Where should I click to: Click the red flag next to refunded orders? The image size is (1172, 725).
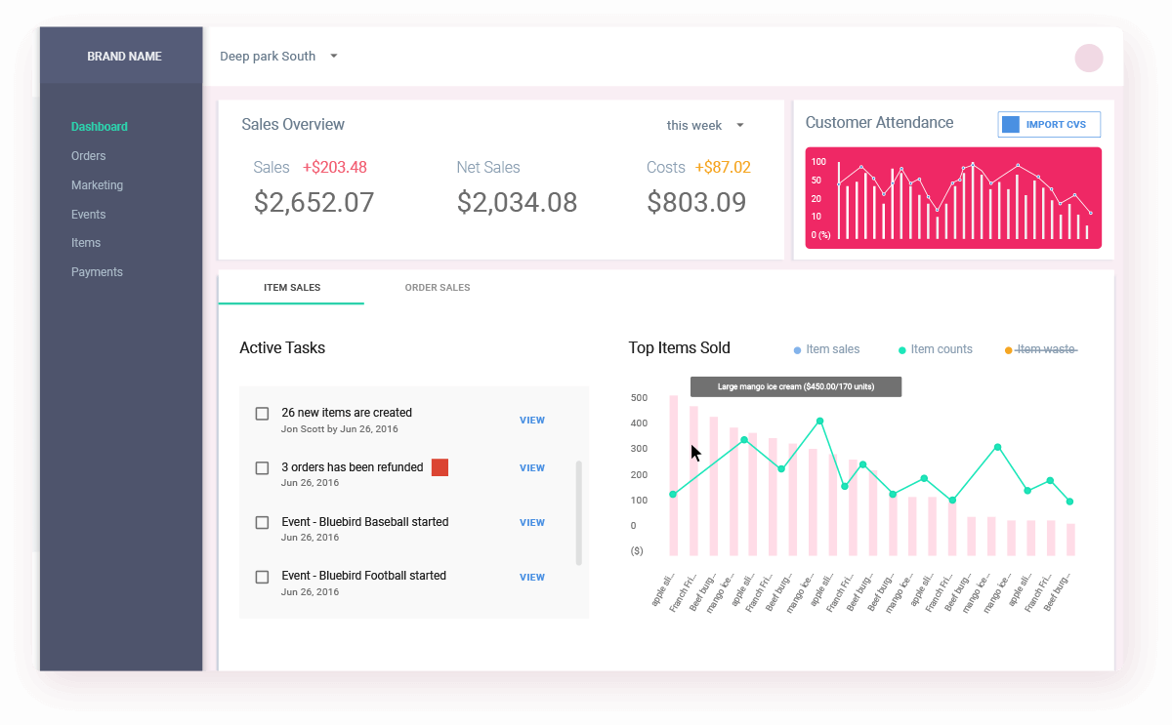coord(439,467)
